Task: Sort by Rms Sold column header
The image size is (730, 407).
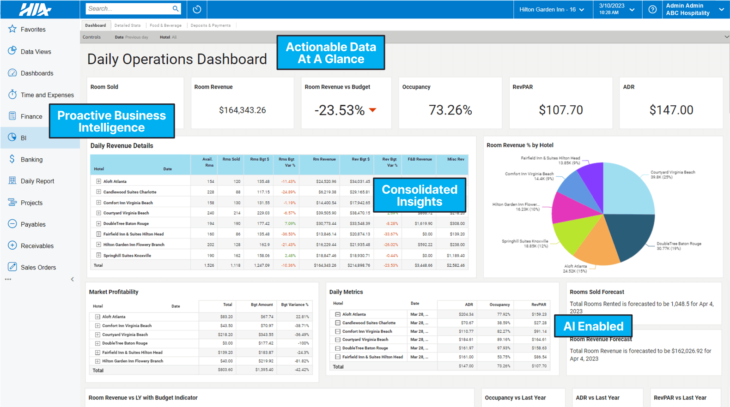Action: [231, 159]
